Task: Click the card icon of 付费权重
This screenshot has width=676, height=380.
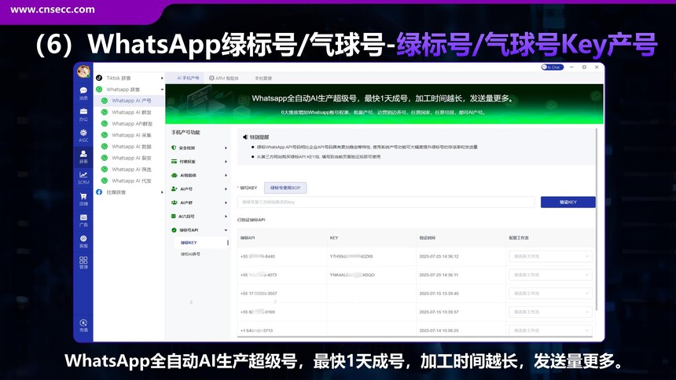Action: tap(174, 162)
